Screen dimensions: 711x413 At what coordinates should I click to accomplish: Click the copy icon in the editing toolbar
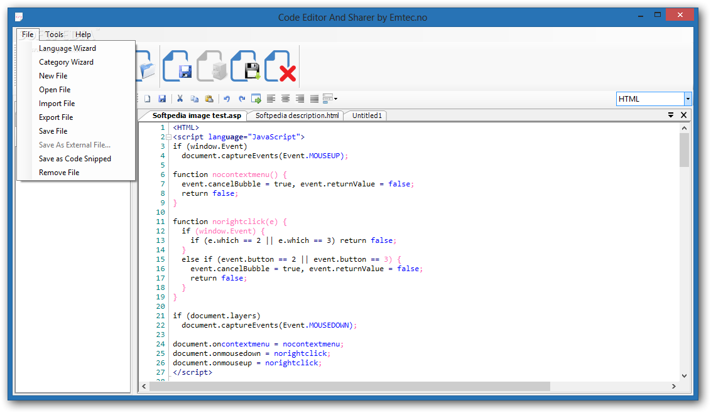tap(195, 99)
